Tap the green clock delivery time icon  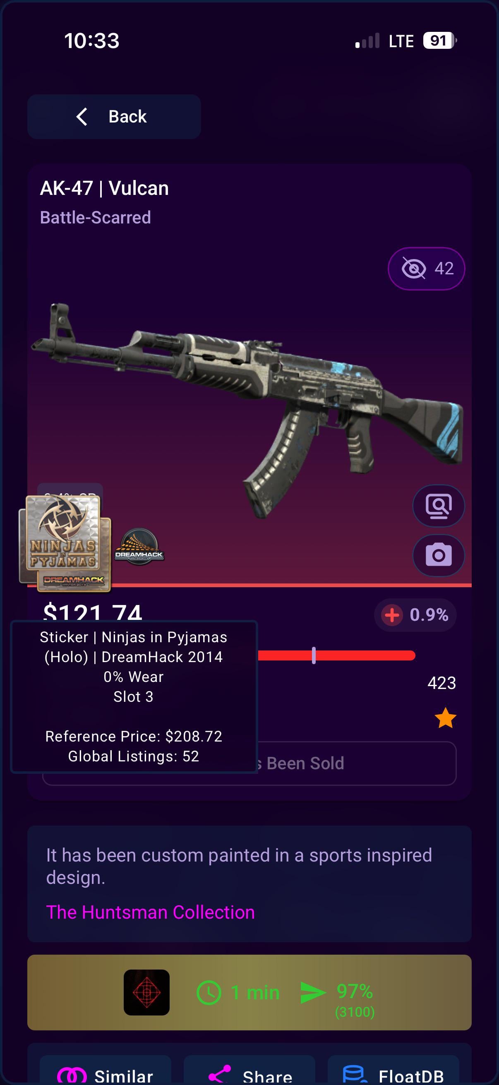pyautogui.click(x=209, y=992)
